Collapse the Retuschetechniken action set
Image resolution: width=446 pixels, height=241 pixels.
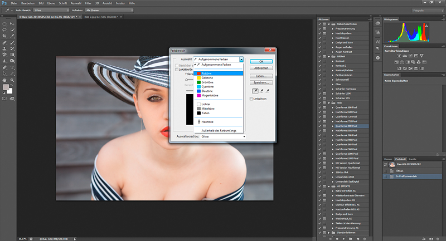point(329,24)
